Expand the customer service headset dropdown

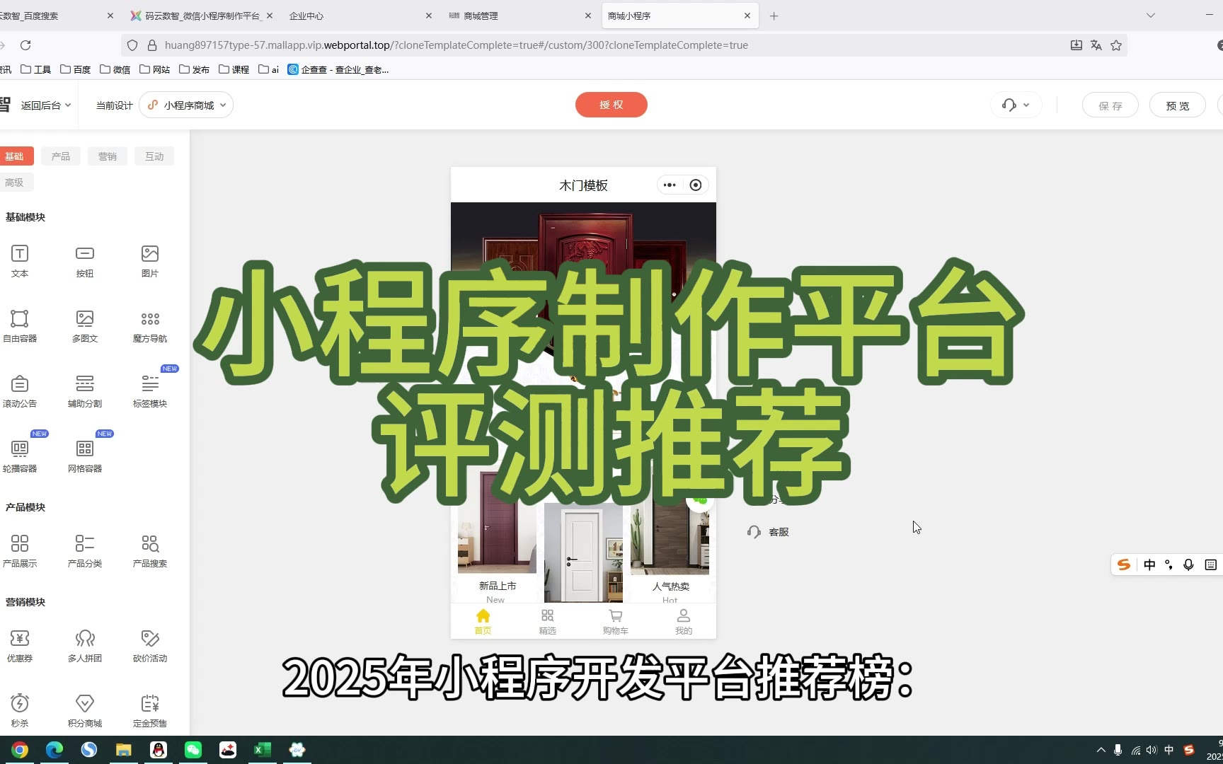1016,105
